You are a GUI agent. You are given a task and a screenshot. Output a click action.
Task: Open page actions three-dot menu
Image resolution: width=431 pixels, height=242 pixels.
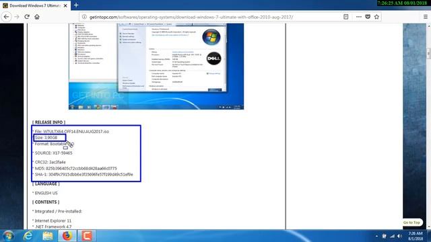coord(359,17)
